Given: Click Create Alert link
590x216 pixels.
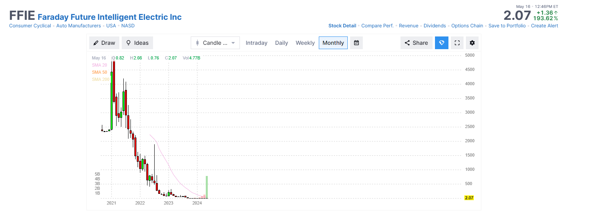Looking at the screenshot, I should pyautogui.click(x=544, y=26).
